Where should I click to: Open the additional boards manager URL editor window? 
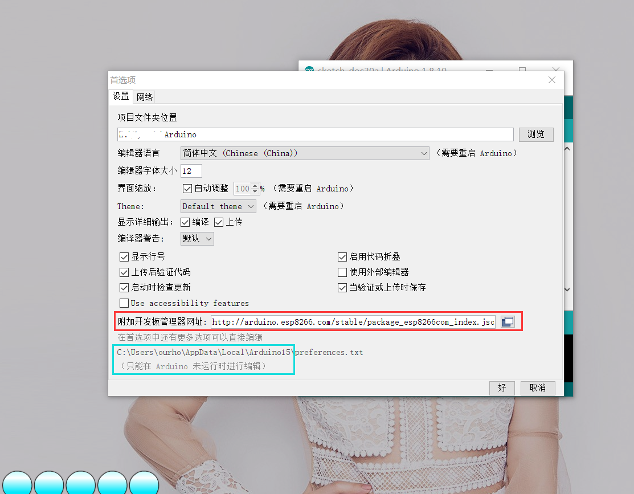coord(508,321)
